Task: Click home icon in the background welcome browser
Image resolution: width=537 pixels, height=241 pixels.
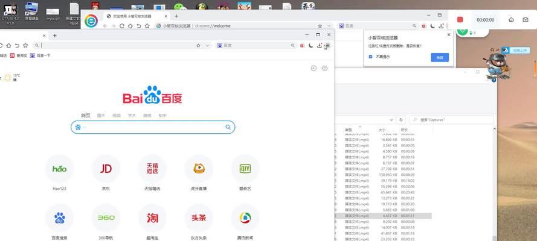Action: (130, 26)
